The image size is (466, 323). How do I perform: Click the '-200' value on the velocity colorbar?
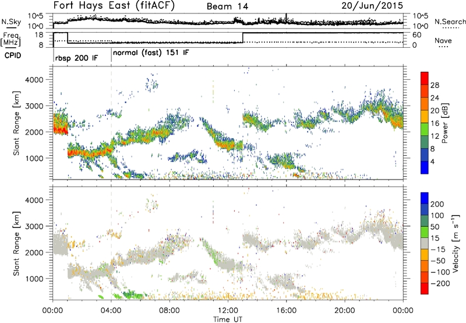[439, 283]
